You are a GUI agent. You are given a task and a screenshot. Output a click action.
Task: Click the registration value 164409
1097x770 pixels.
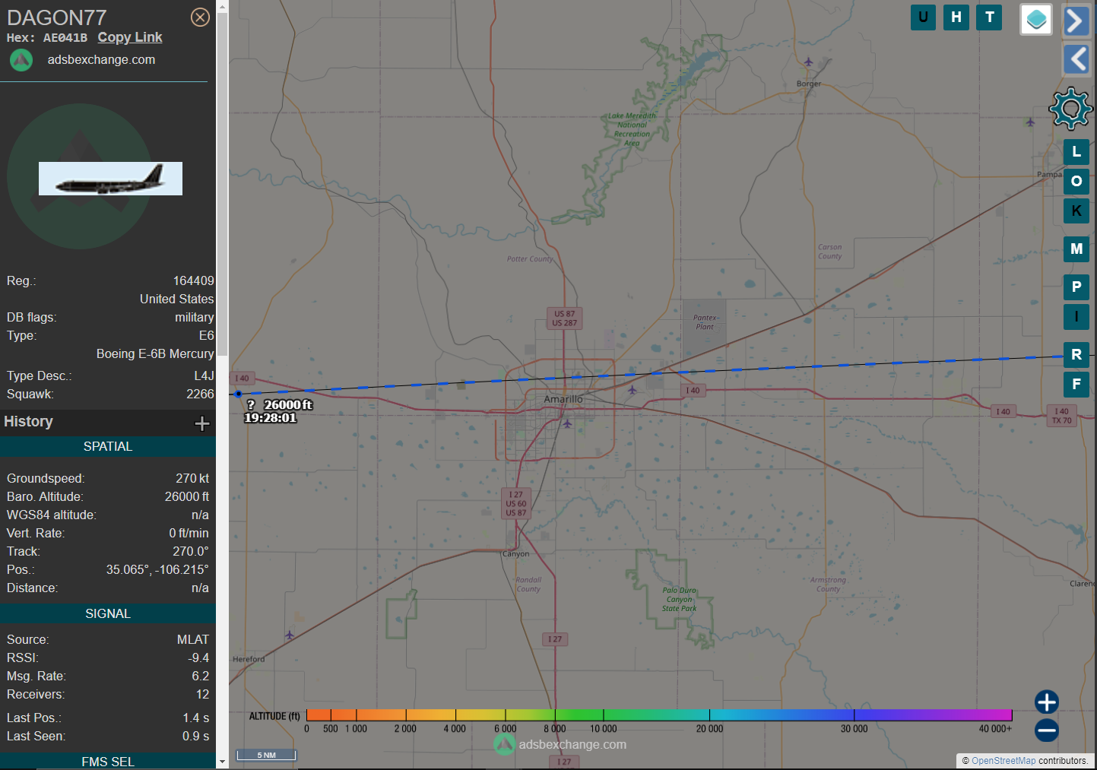pos(194,280)
